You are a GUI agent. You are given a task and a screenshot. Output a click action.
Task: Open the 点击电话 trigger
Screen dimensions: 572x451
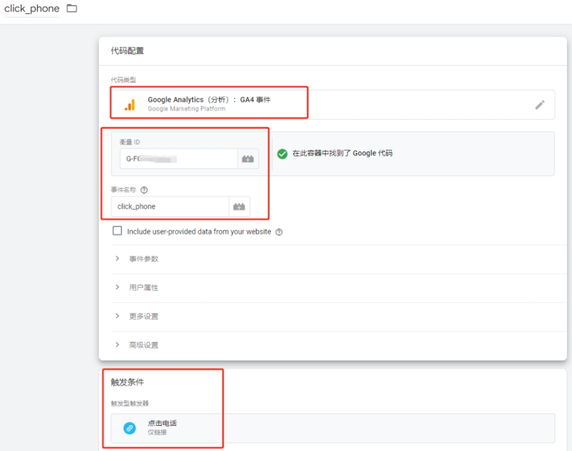tap(333, 428)
